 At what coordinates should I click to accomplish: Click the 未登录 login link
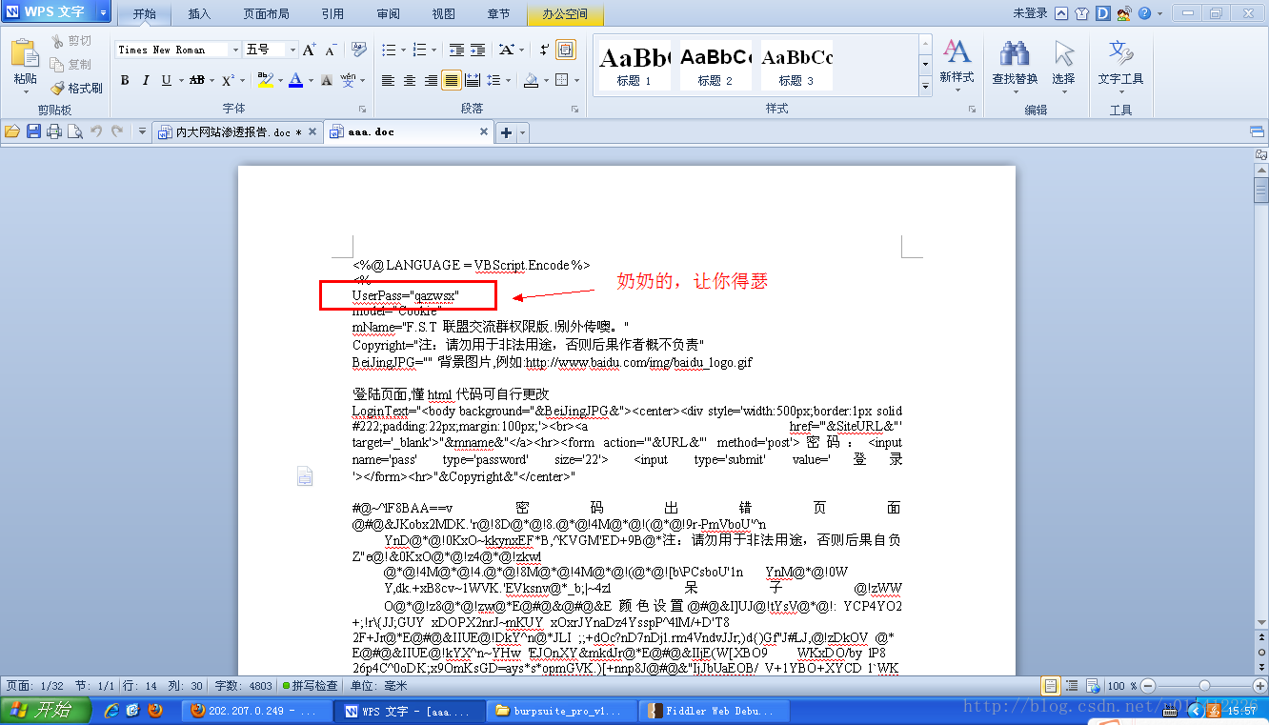click(x=1030, y=13)
